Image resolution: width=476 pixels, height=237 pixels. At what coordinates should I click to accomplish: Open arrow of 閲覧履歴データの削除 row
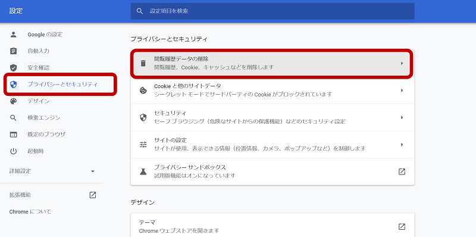402,63
